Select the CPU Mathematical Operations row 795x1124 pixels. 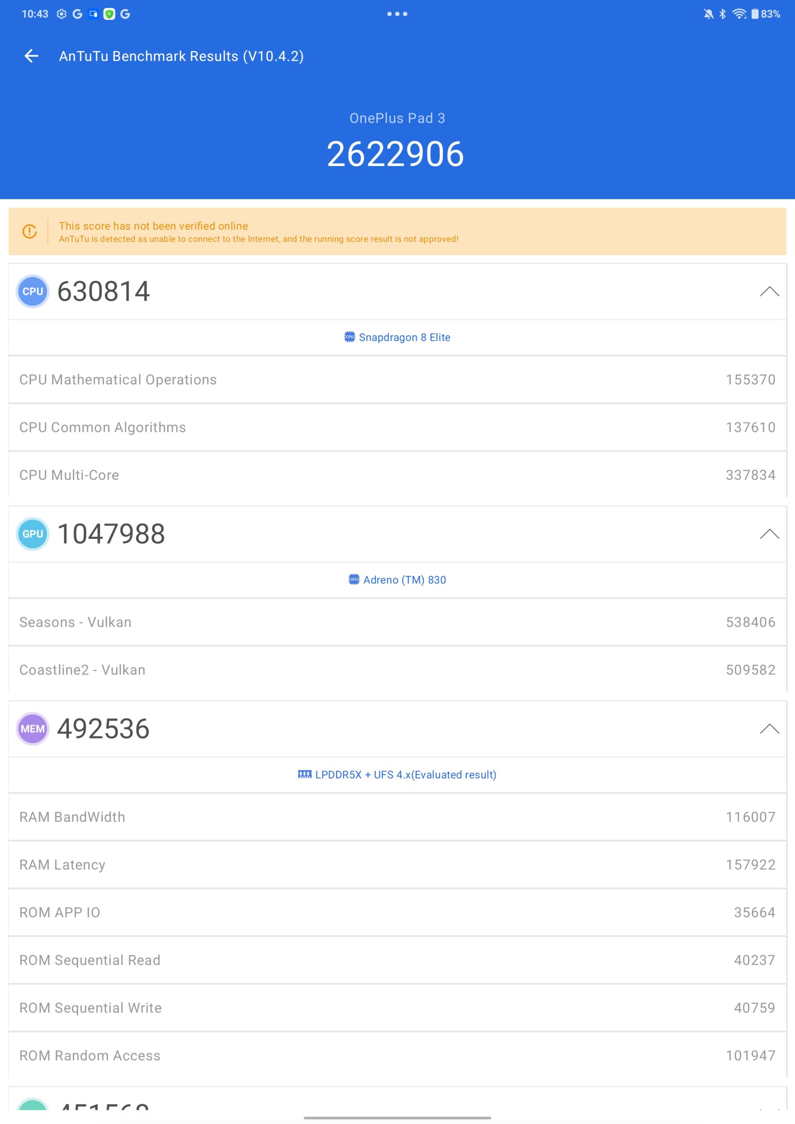pos(398,379)
